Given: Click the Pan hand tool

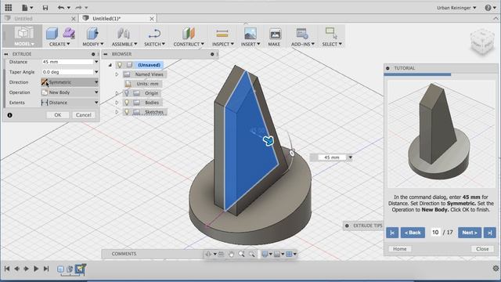Looking at the screenshot, I should [x=231, y=254].
